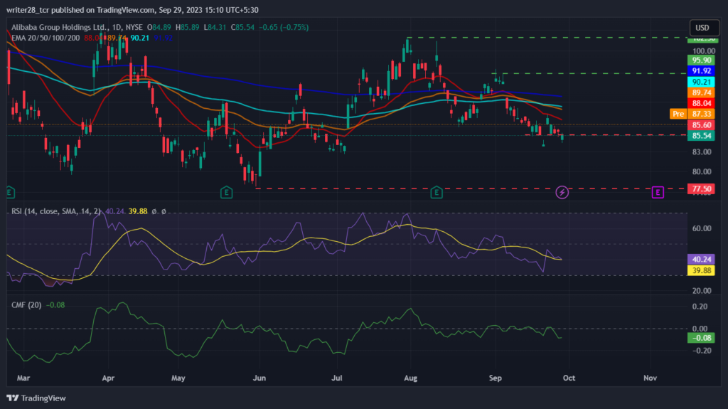
Task: Click the green earnings E marker near mid-May
Action: (226, 192)
